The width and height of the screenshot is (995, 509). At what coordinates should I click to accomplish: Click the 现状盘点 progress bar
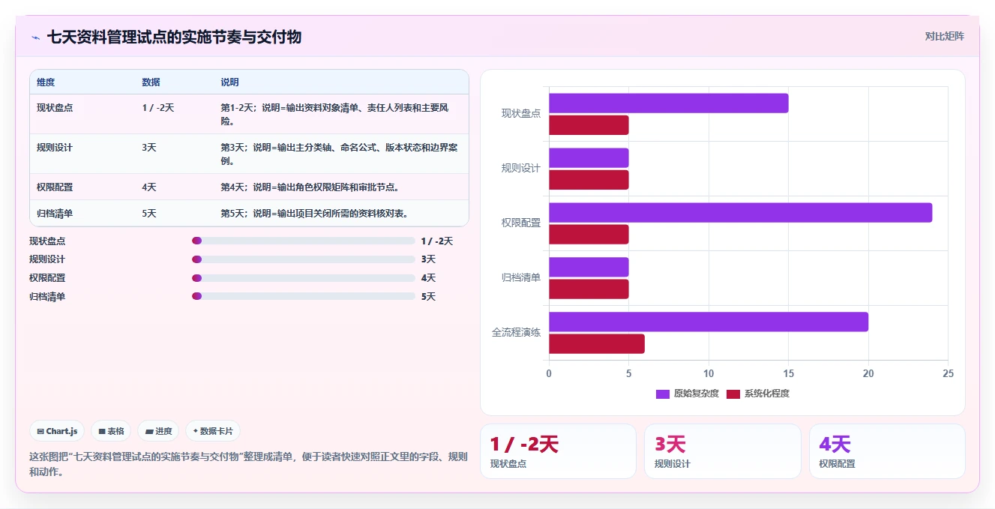point(304,241)
